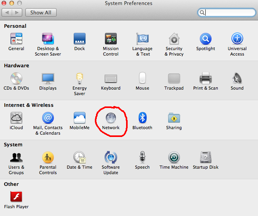The width and height of the screenshot is (258, 216).
Task: Open the MobileMe preferences icon
Action: (80, 118)
